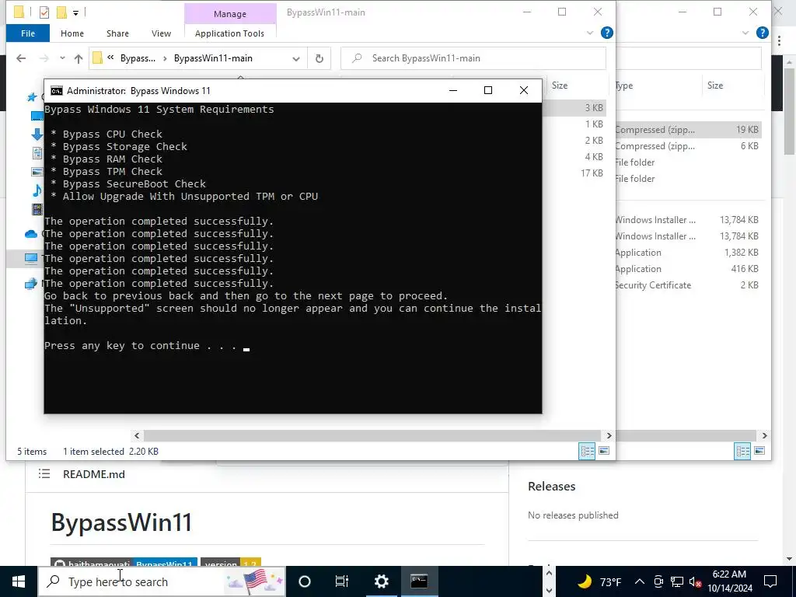Select the Security Certificate 2 KB row
Image resolution: width=796 pixels, height=597 pixels.
pyautogui.click(x=687, y=285)
